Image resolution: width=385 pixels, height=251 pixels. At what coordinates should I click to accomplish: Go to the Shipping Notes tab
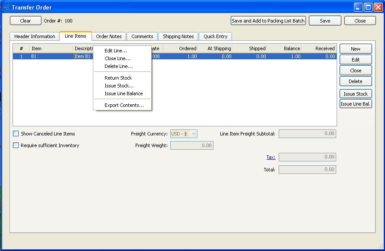click(178, 36)
